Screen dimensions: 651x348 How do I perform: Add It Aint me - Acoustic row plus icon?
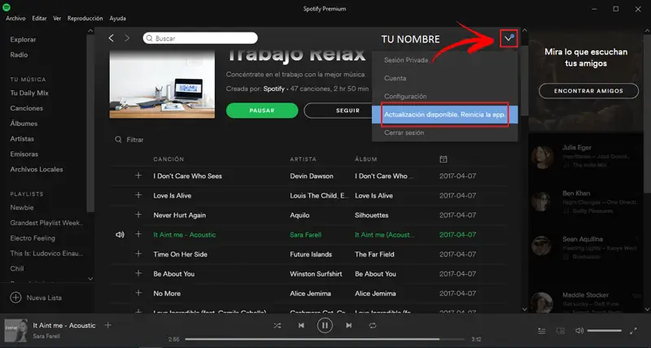tap(138, 234)
